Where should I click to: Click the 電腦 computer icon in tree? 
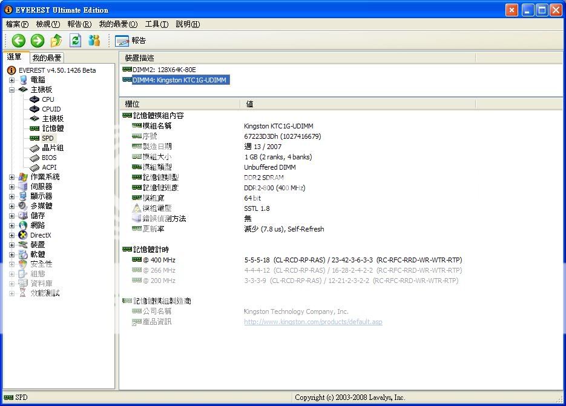(x=23, y=80)
